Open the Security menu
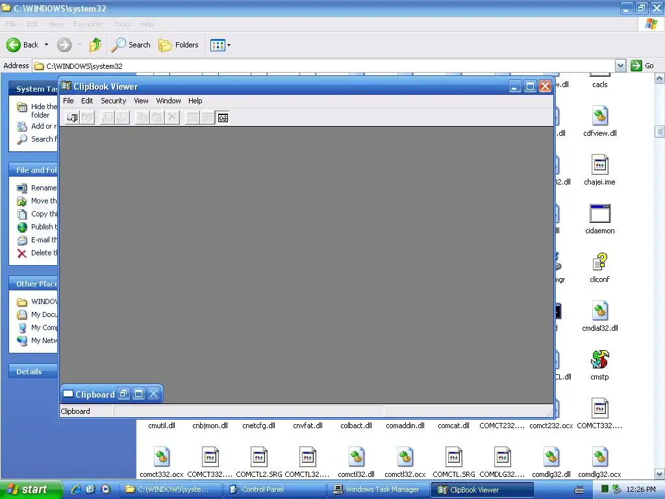Viewport: 665px width, 499px height. click(113, 101)
